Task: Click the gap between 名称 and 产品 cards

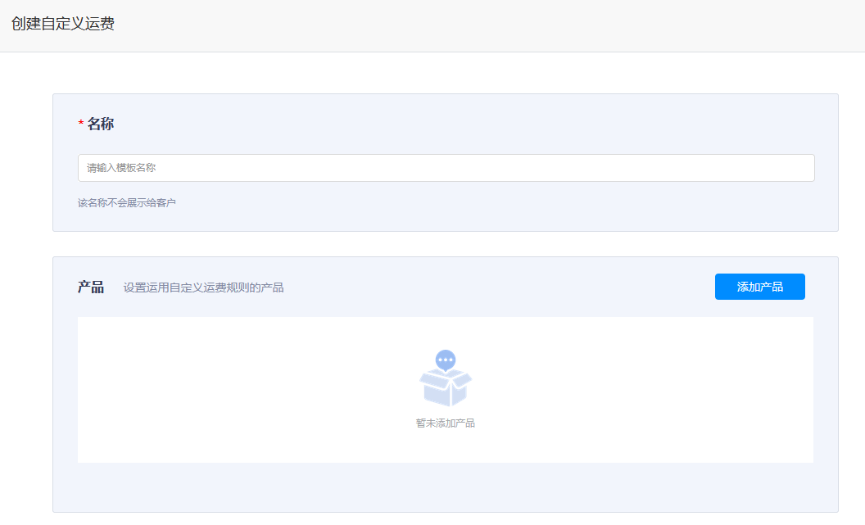Action: [x=446, y=244]
